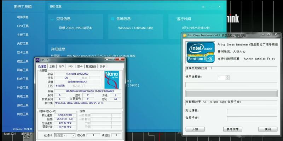Minimize the 图吧工具箱 window

(x=211, y=7)
